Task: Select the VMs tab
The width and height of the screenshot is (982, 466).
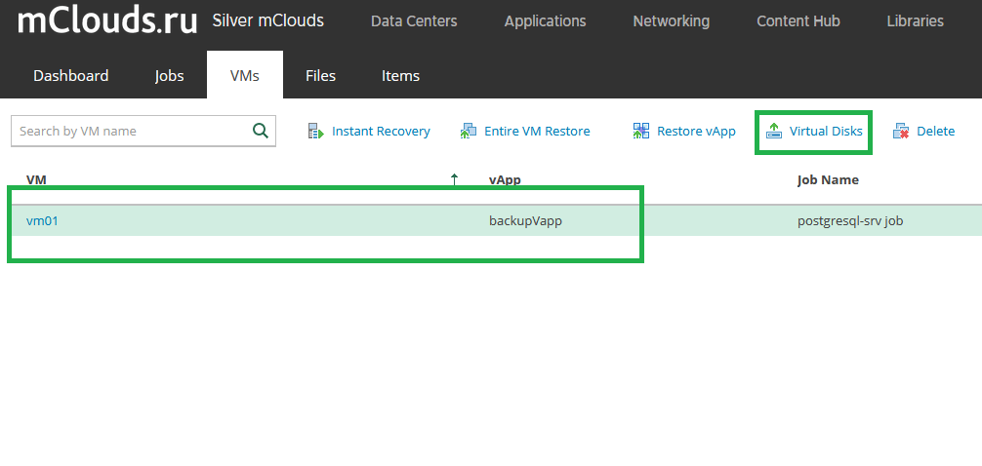Action: click(x=245, y=76)
